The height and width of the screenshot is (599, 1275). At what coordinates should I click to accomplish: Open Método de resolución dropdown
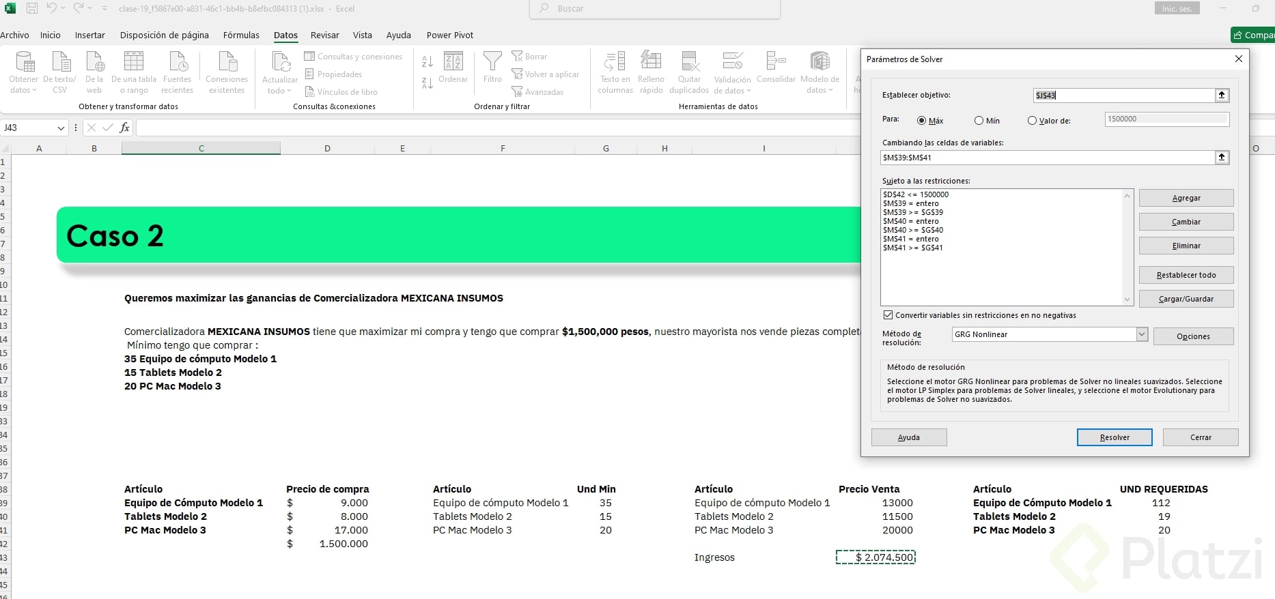(1142, 334)
